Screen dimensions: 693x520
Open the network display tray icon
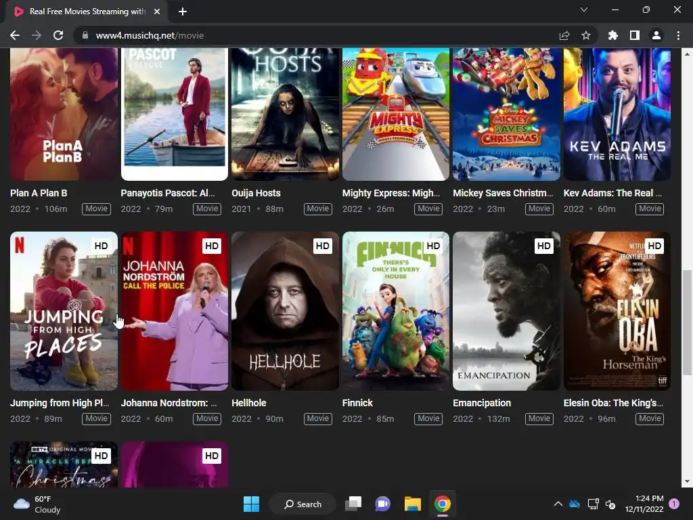pyautogui.click(x=593, y=504)
